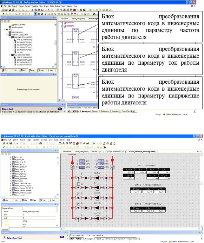Open Opt.. navigator tab in Panel_setevye_nasosy window
Viewport: 204px width, 243px height.
click(6, 200)
